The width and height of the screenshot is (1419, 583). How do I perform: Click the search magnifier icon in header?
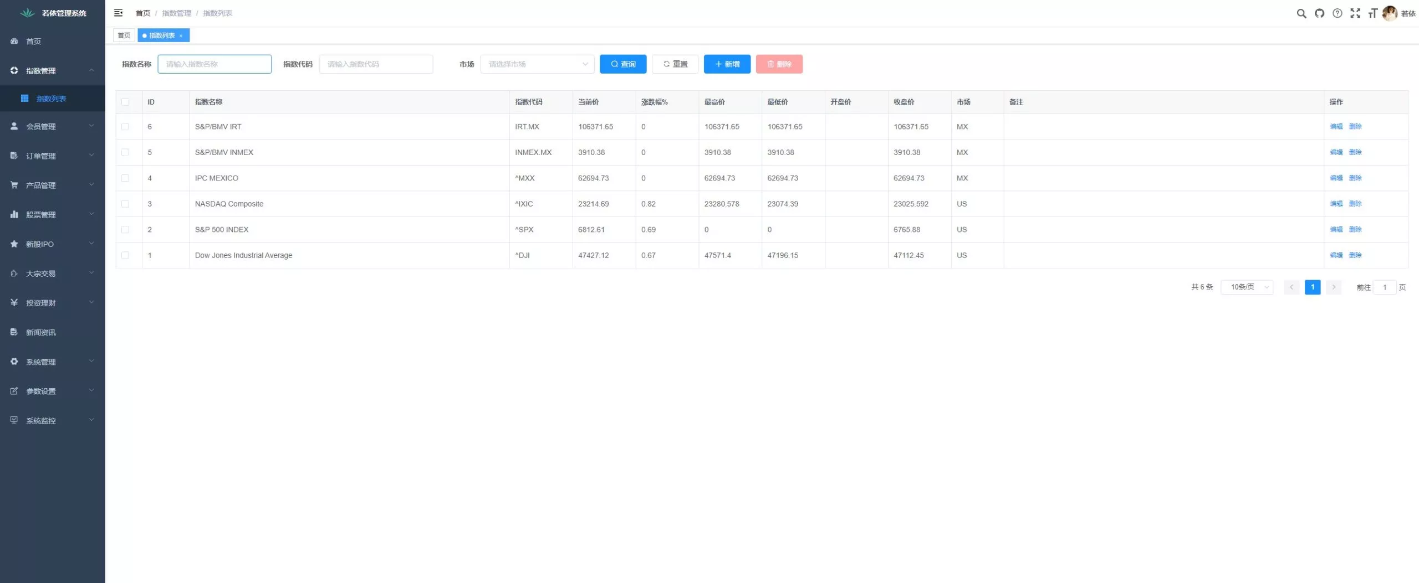click(1301, 13)
